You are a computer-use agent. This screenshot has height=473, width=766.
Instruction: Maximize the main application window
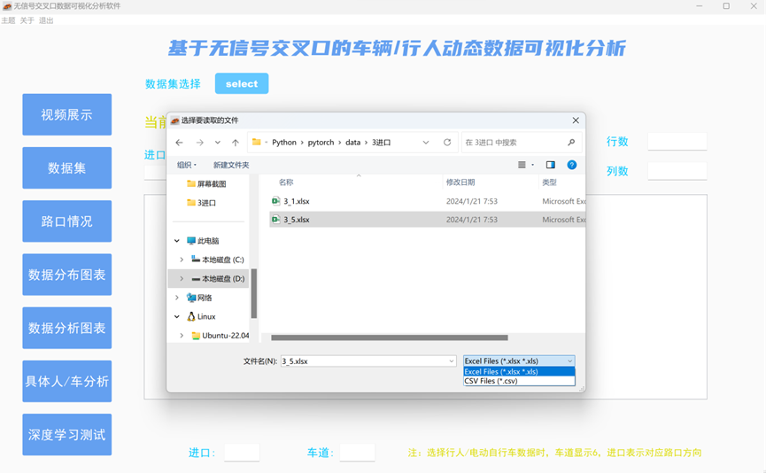(x=726, y=6)
